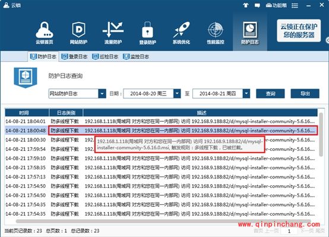Open the start date 2014-08-20 dropdown arrow

(177, 94)
